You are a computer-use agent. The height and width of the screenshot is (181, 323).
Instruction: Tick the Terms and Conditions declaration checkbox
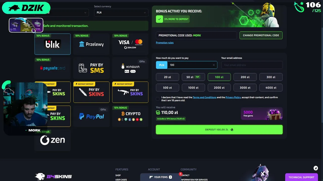tap(158, 99)
